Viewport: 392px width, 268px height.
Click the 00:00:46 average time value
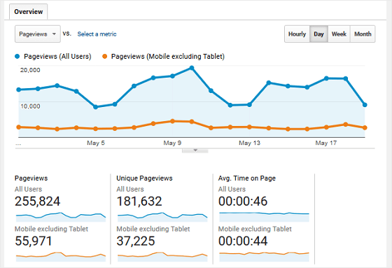point(243,202)
